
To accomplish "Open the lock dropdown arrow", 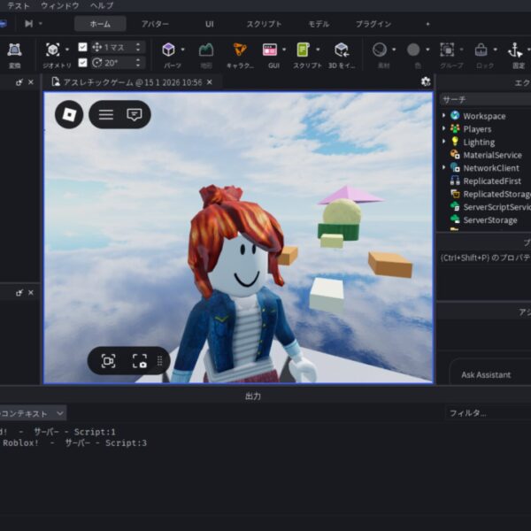I will click(495, 50).
